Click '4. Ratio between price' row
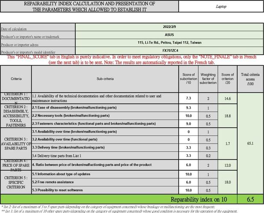The image size is (264, 213). [105, 165]
